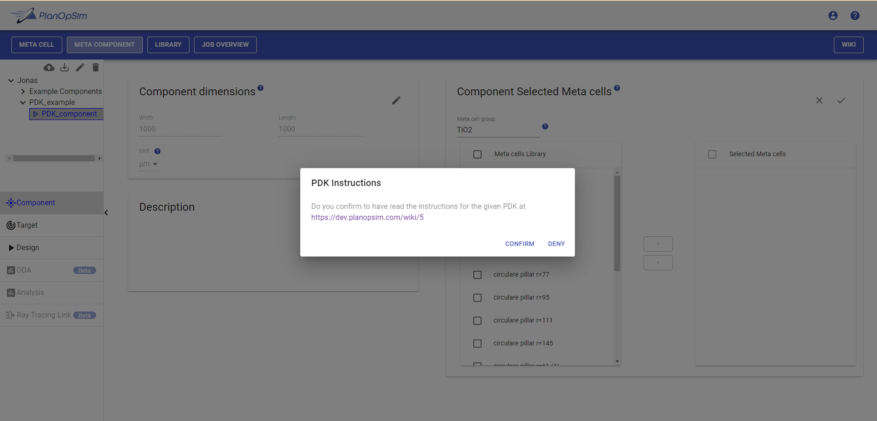877x421 pixels.
Task: Click the Meta cell group TiO2 field
Action: click(x=498, y=130)
